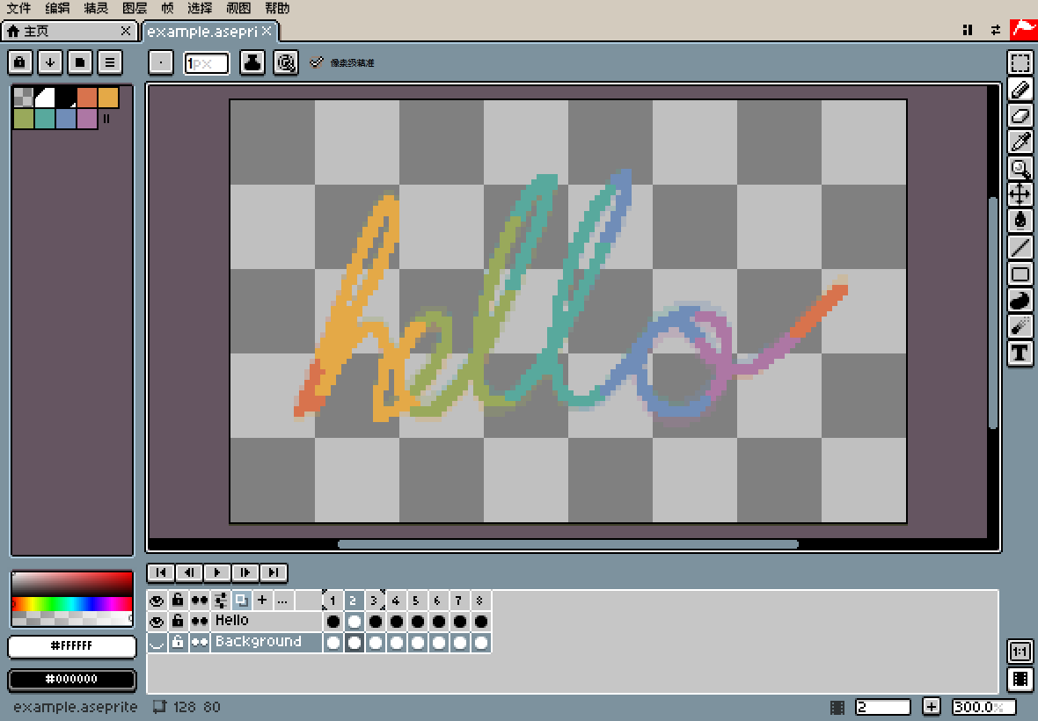Select the Pencil tool
Viewport: 1038px width, 721px height.
[1020, 90]
